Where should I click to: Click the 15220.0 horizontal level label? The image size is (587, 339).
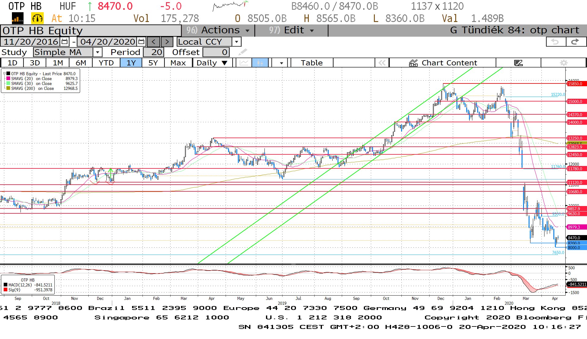[558, 94]
